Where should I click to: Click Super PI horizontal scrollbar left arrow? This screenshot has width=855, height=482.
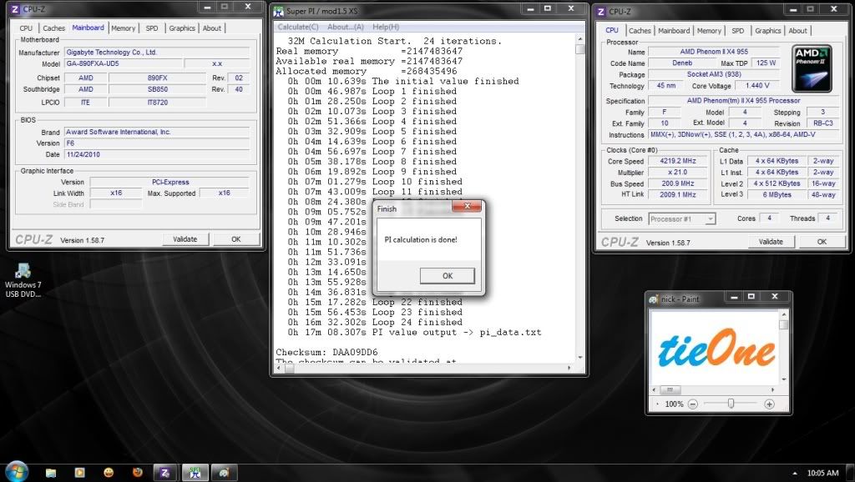click(279, 369)
